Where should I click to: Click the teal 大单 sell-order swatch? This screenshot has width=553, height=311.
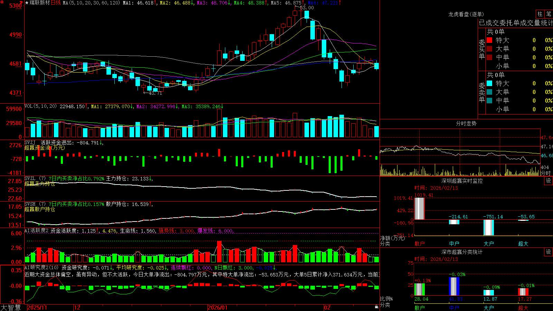(x=489, y=92)
